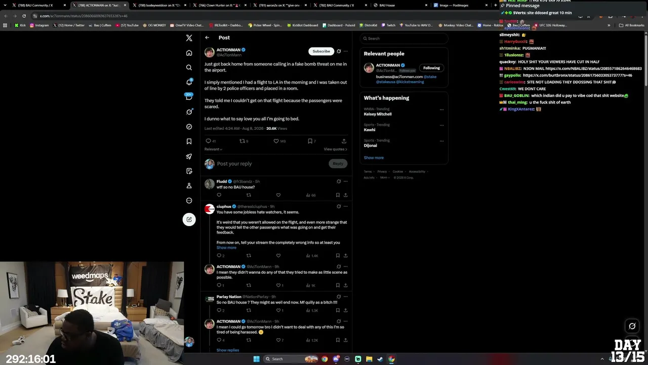The image size is (648, 365).
Task: Open the Profile icon in the sidebar
Action: (189, 186)
